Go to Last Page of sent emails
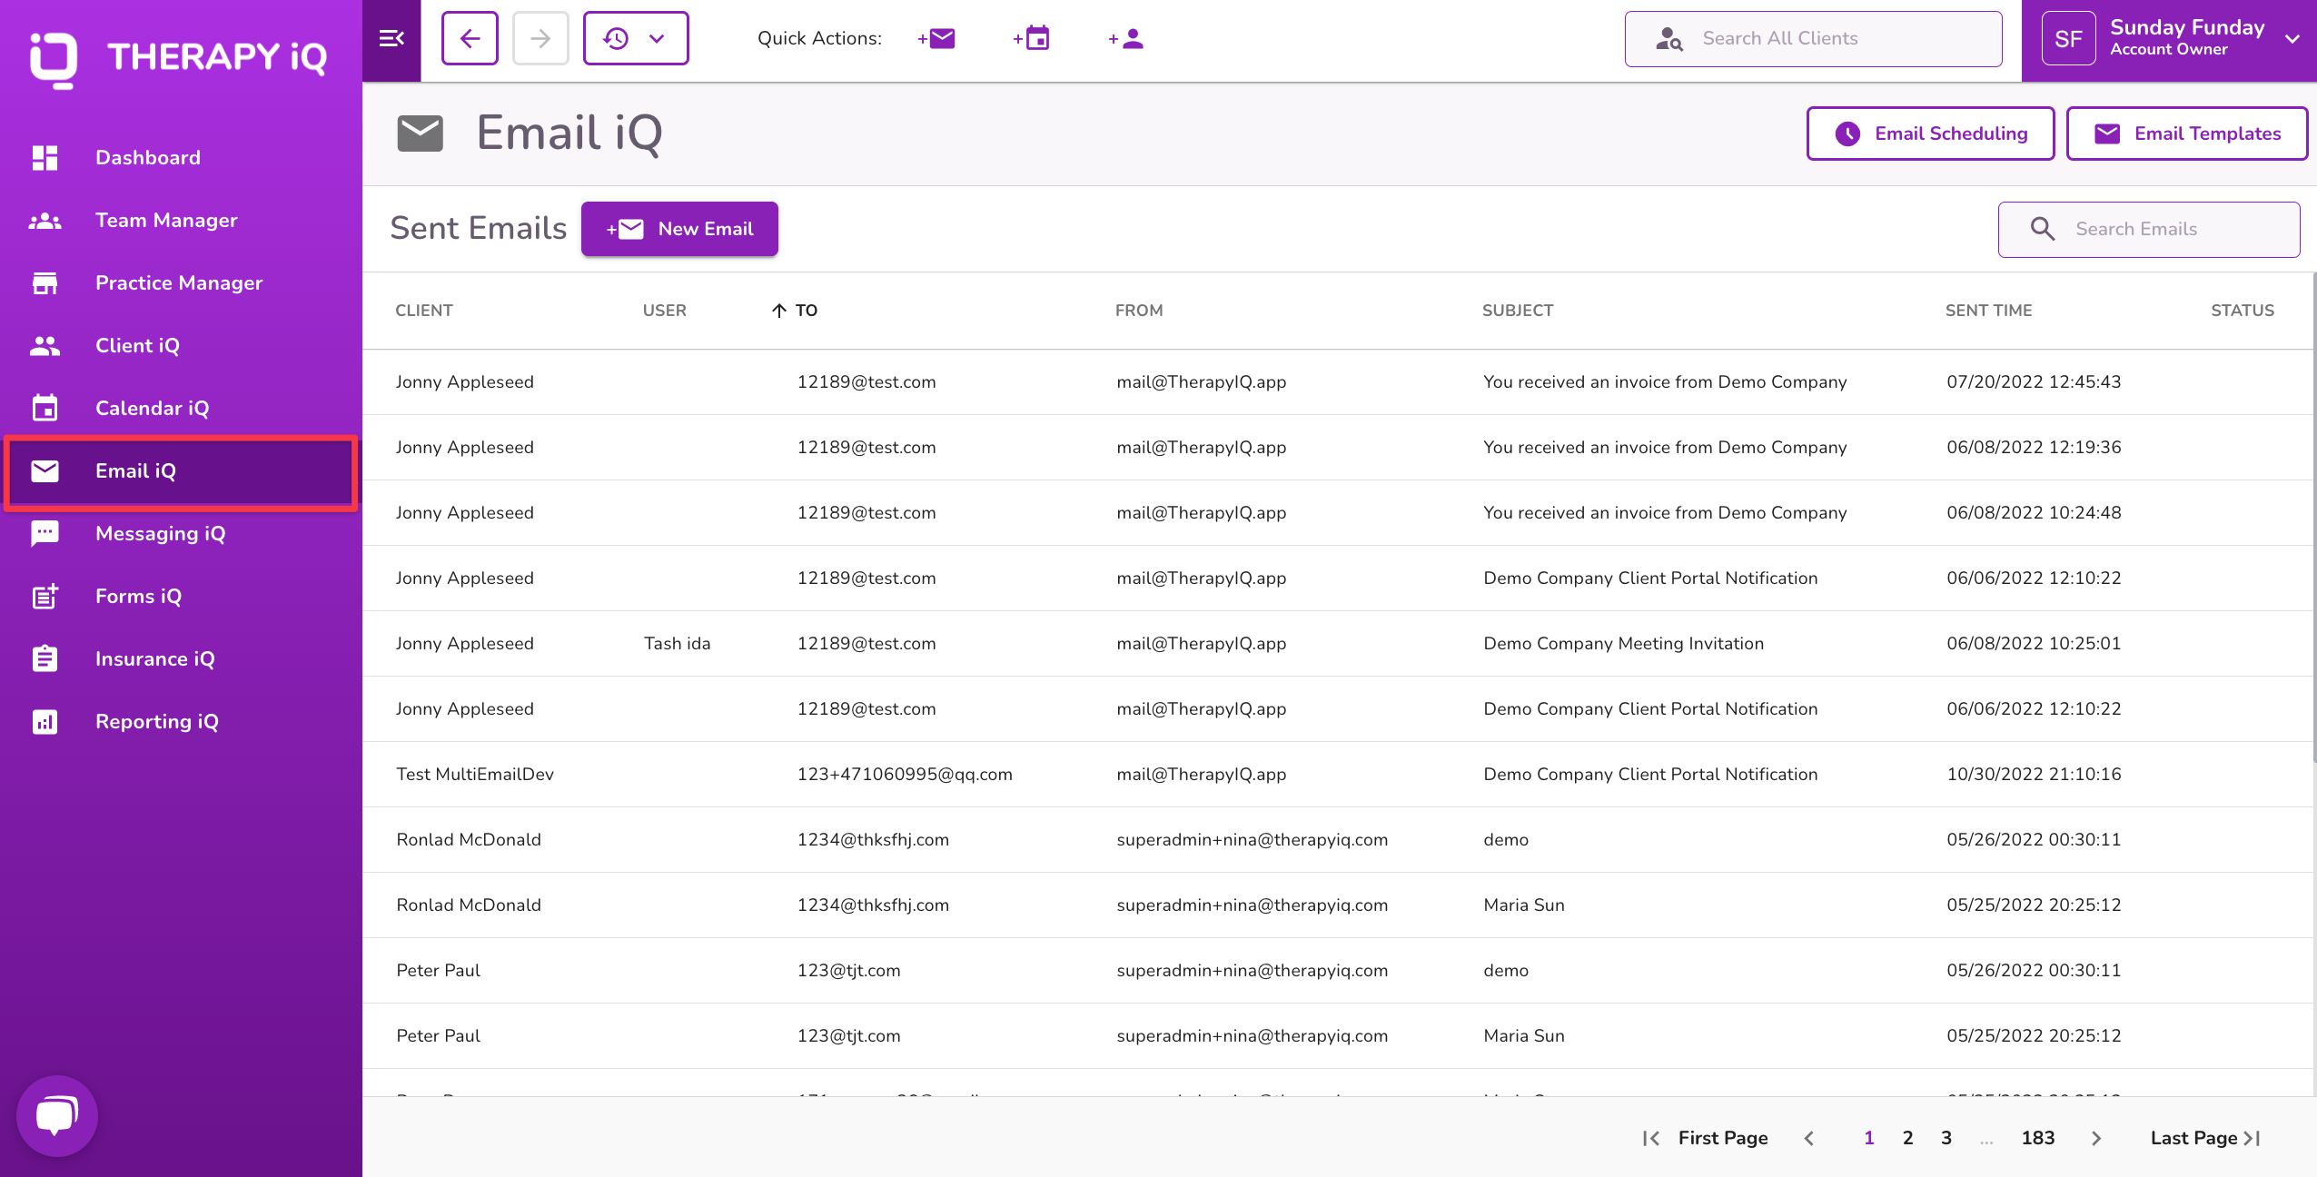Viewport: 2317px width, 1177px height. coord(2201,1137)
